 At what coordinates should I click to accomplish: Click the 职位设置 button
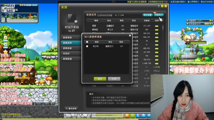[148, 15]
